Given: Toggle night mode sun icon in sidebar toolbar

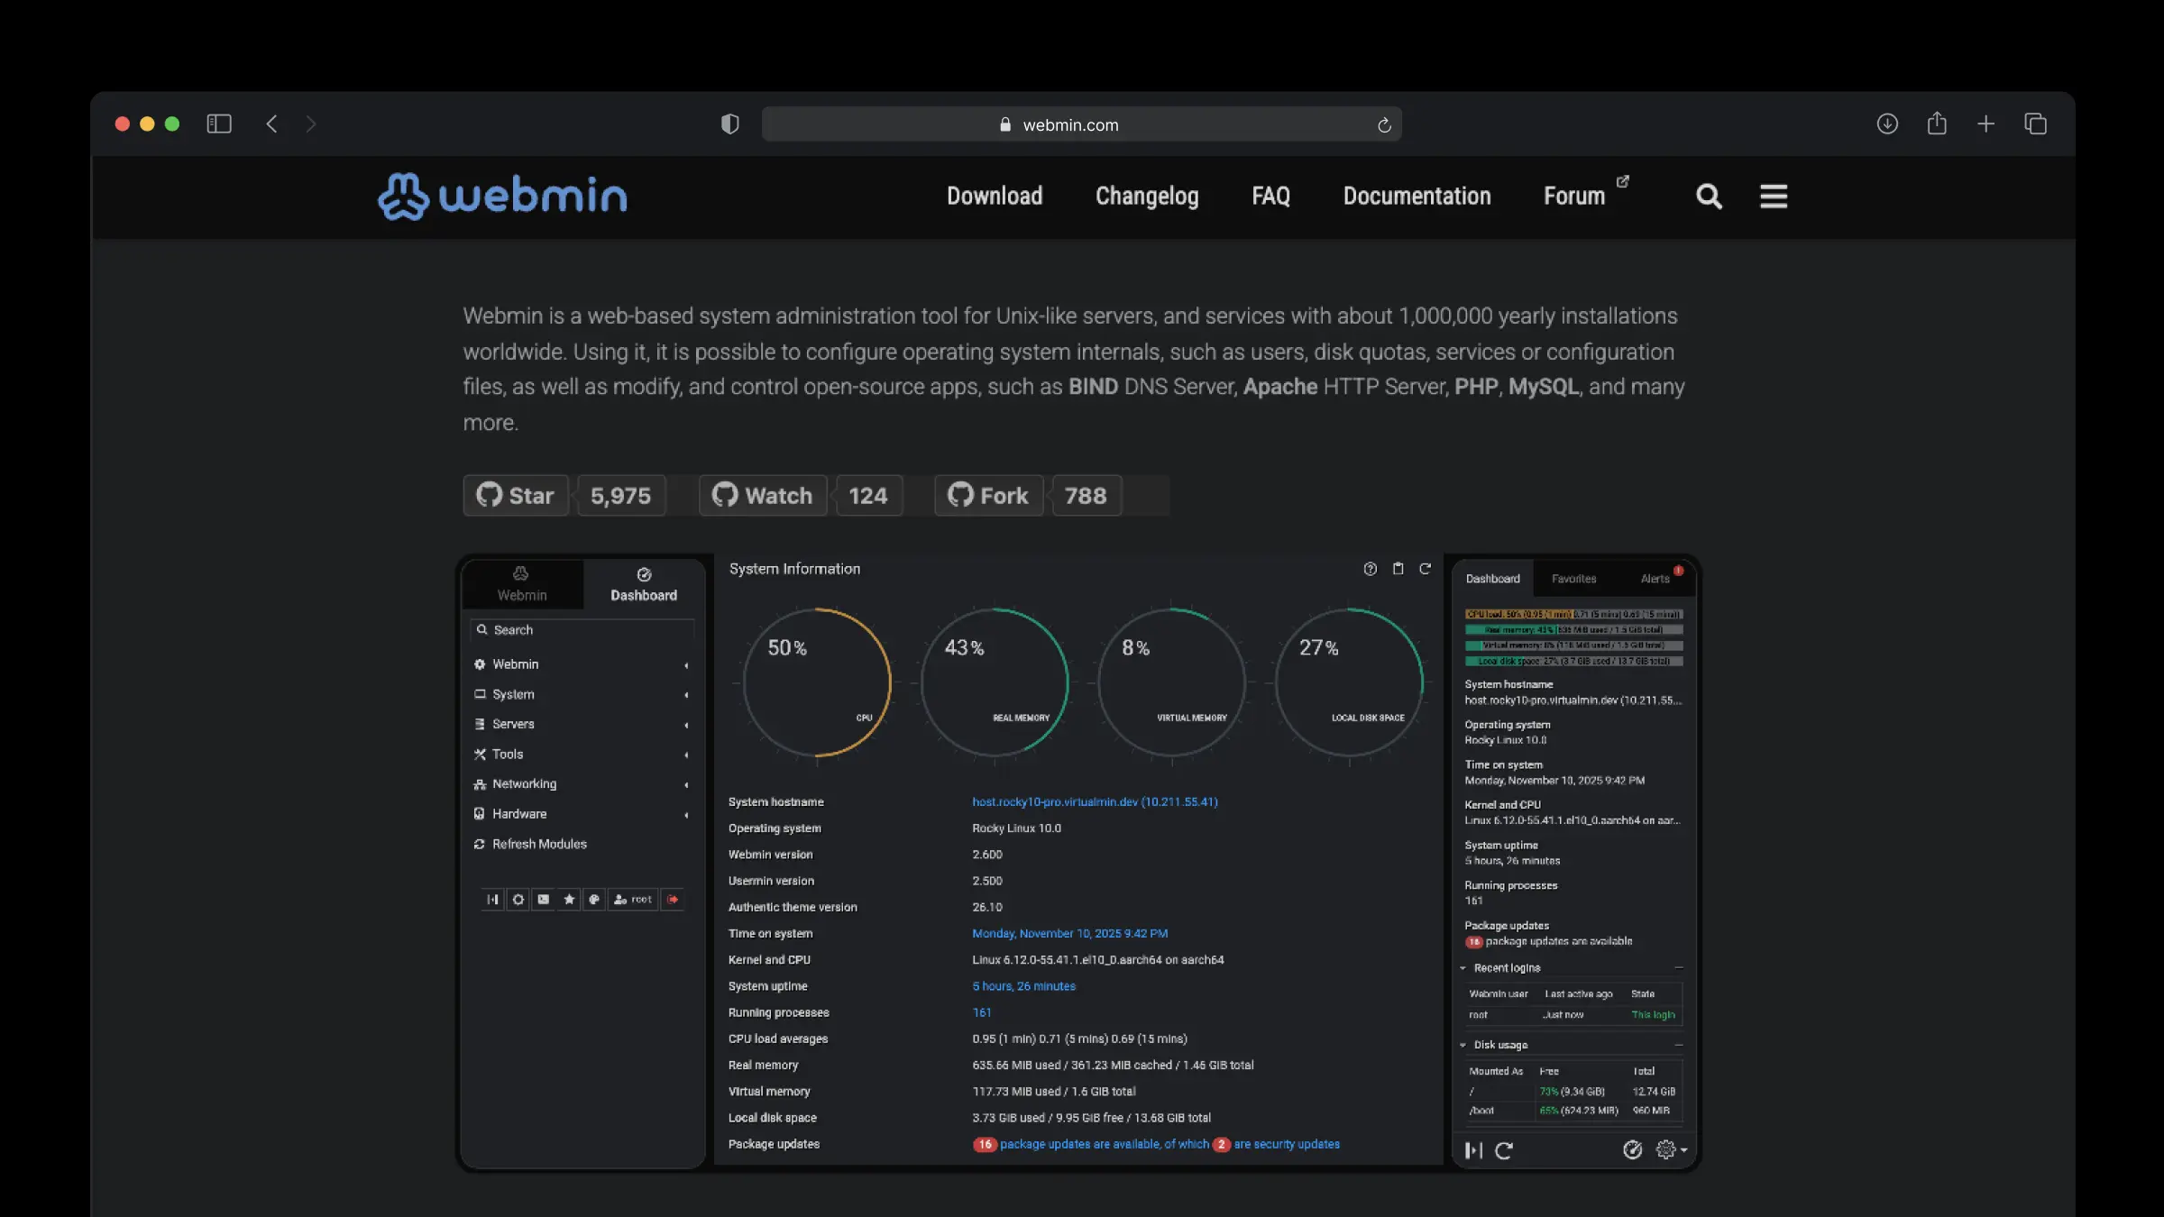Looking at the screenshot, I should [x=518, y=900].
